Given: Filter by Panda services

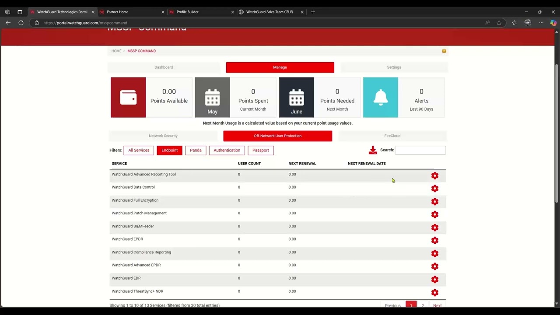Looking at the screenshot, I should (x=196, y=150).
